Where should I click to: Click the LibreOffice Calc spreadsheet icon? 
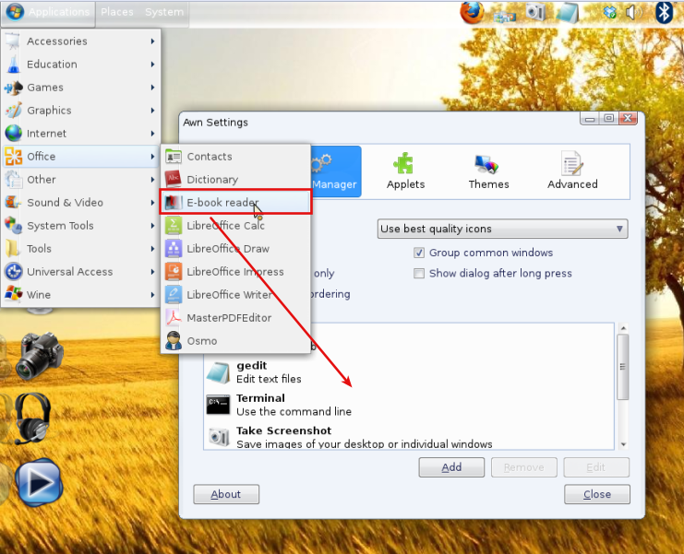174,225
